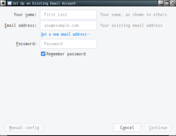Click the "Password:" field label
The image size is (176, 136).
click(26, 44)
